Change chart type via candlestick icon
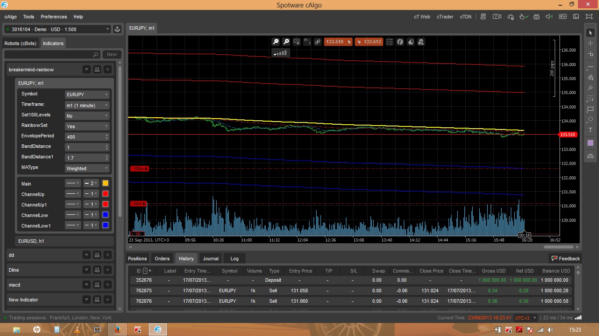Screen dimensions: 599x336 [317, 42]
